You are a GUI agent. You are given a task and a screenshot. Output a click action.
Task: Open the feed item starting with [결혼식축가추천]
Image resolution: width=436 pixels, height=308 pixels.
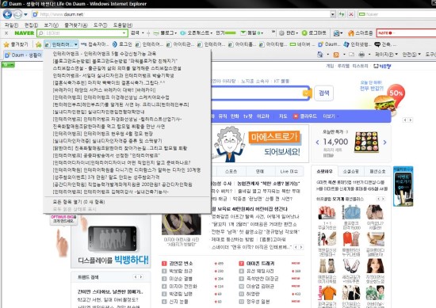[x=109, y=83]
